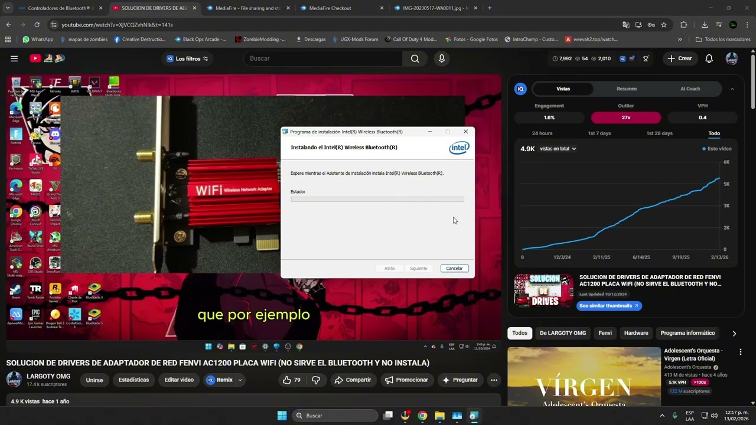Screen dimensions: 756x425
Task: Open Chrome media controls icon
Action: coord(719,25)
